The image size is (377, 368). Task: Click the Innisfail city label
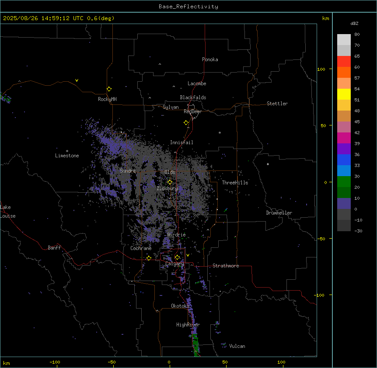click(182, 142)
